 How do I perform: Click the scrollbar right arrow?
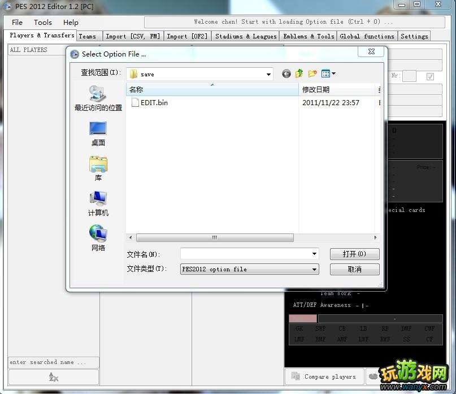pos(375,238)
